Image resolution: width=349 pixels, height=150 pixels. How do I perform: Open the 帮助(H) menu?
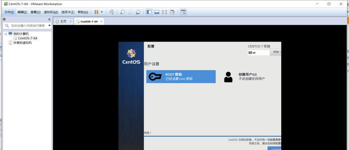83,12
